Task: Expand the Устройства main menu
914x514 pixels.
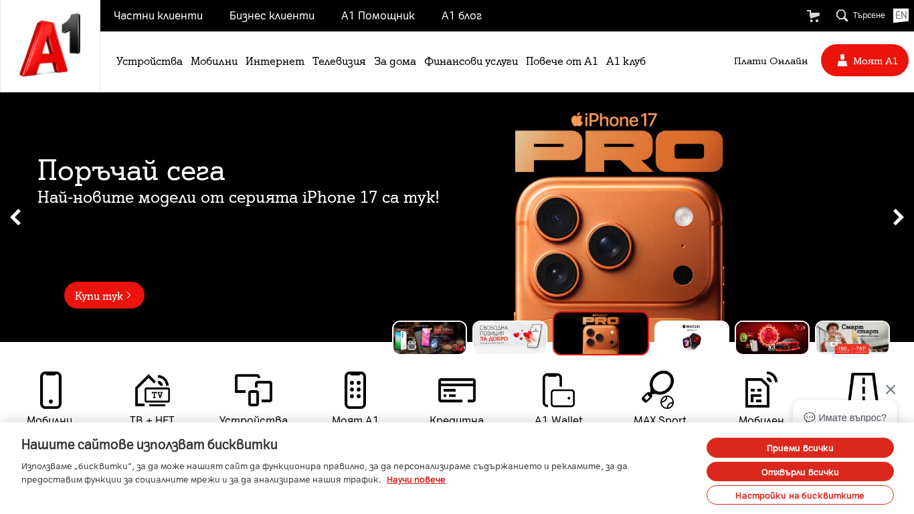Action: 149,62
